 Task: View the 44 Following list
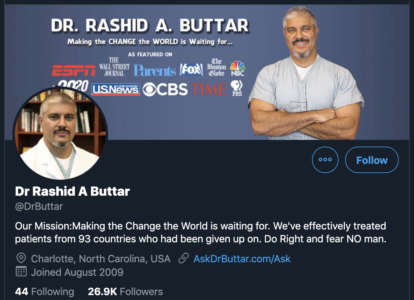point(45,291)
